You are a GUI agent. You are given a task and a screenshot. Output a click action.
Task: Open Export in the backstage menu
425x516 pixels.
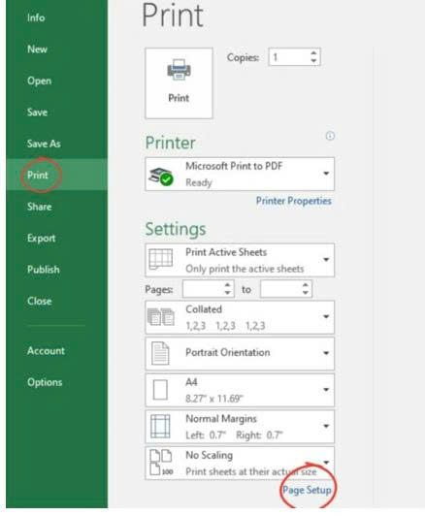[x=41, y=238]
